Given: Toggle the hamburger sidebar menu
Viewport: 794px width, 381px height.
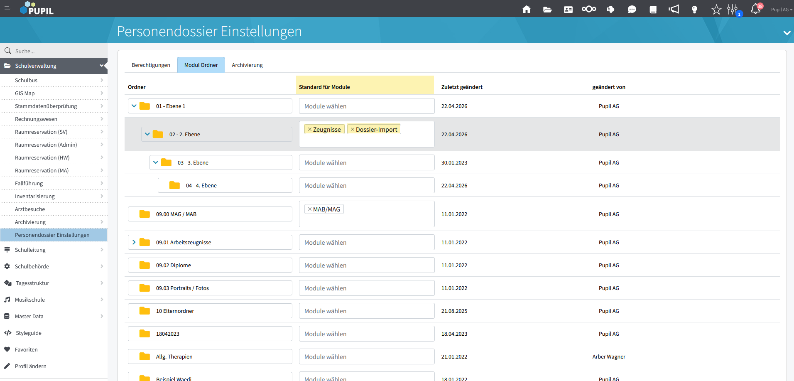Looking at the screenshot, I should pos(7,8).
